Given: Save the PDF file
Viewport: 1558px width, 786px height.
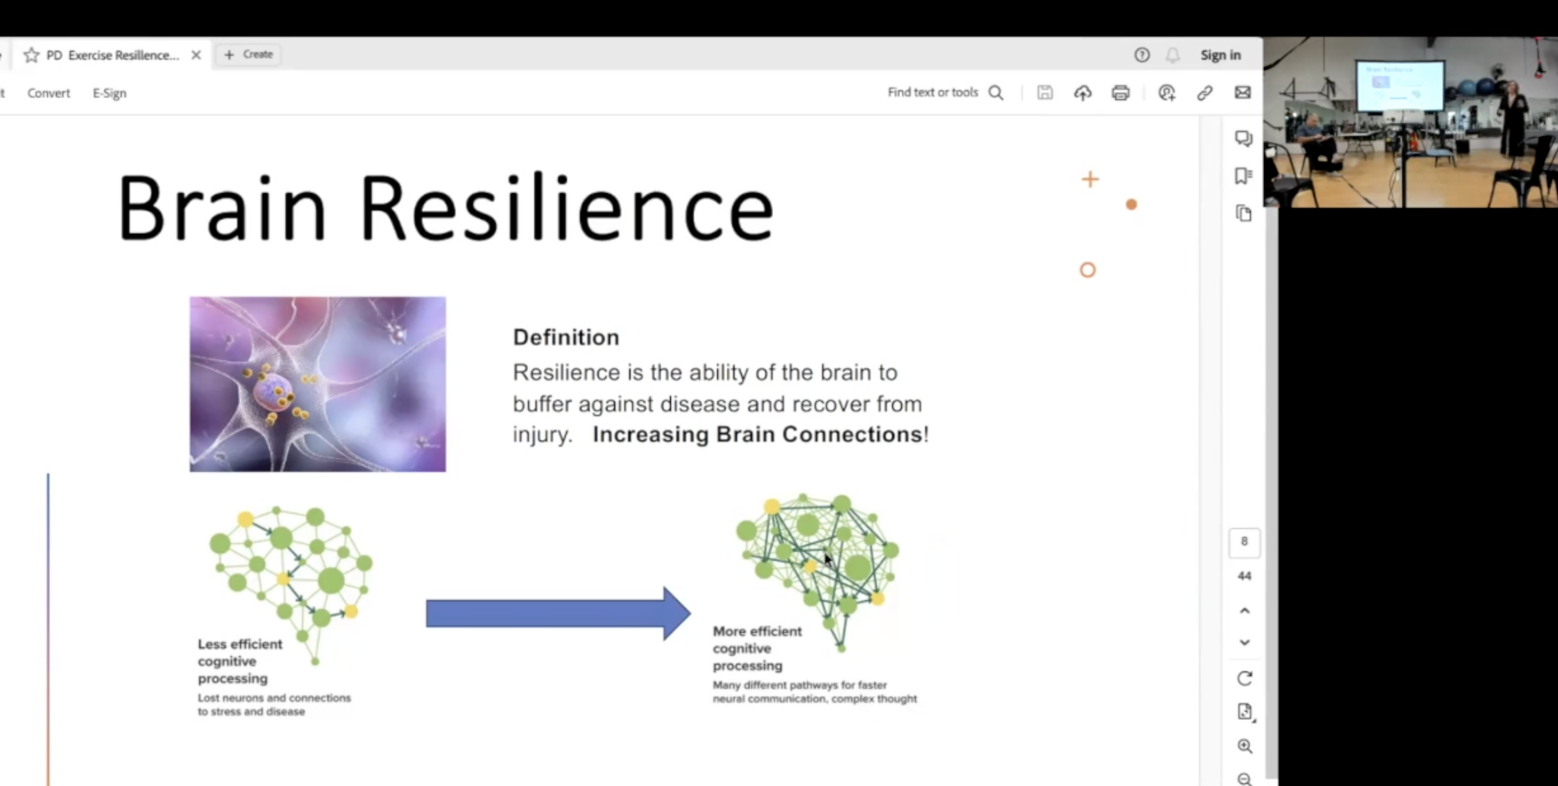Looking at the screenshot, I should click(x=1044, y=93).
